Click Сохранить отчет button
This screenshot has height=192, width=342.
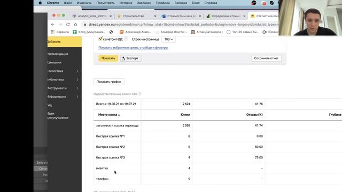pos(266,58)
